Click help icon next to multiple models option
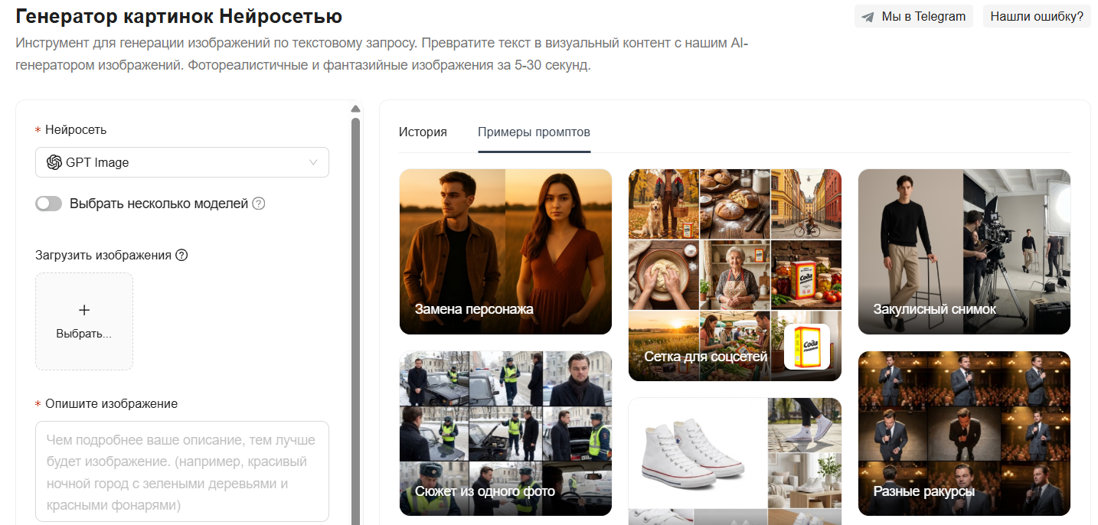This screenshot has width=1098, height=525. pyautogui.click(x=259, y=204)
